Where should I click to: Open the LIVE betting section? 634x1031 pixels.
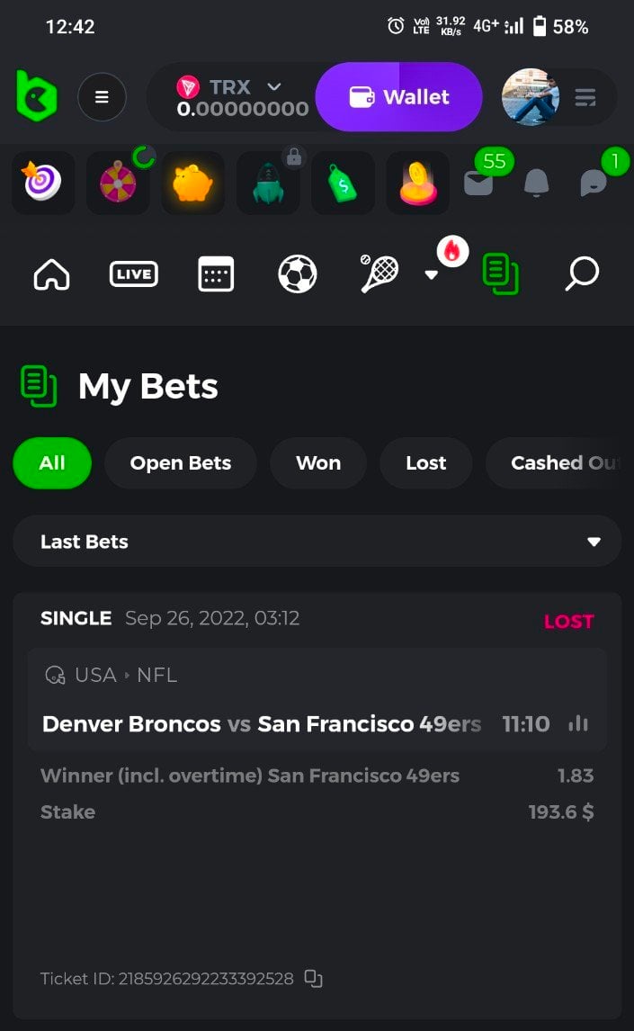tap(133, 273)
